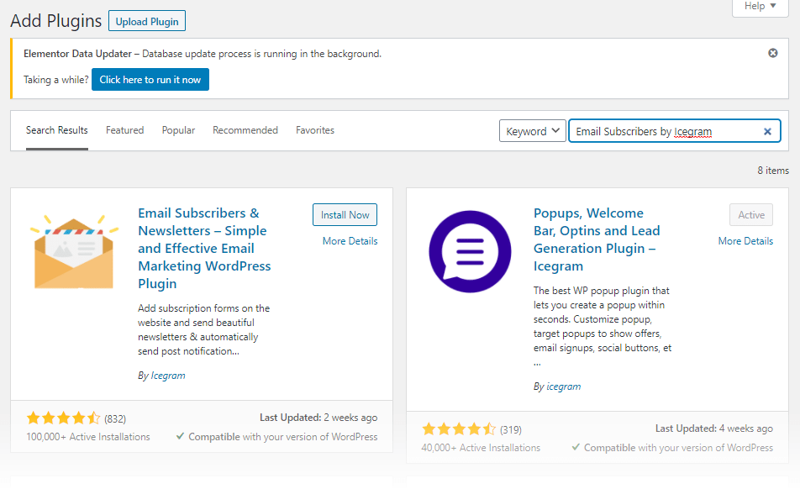Viewport: 800px width, 489px height.
Task: Open the Popular plugins tab
Action: coord(178,130)
